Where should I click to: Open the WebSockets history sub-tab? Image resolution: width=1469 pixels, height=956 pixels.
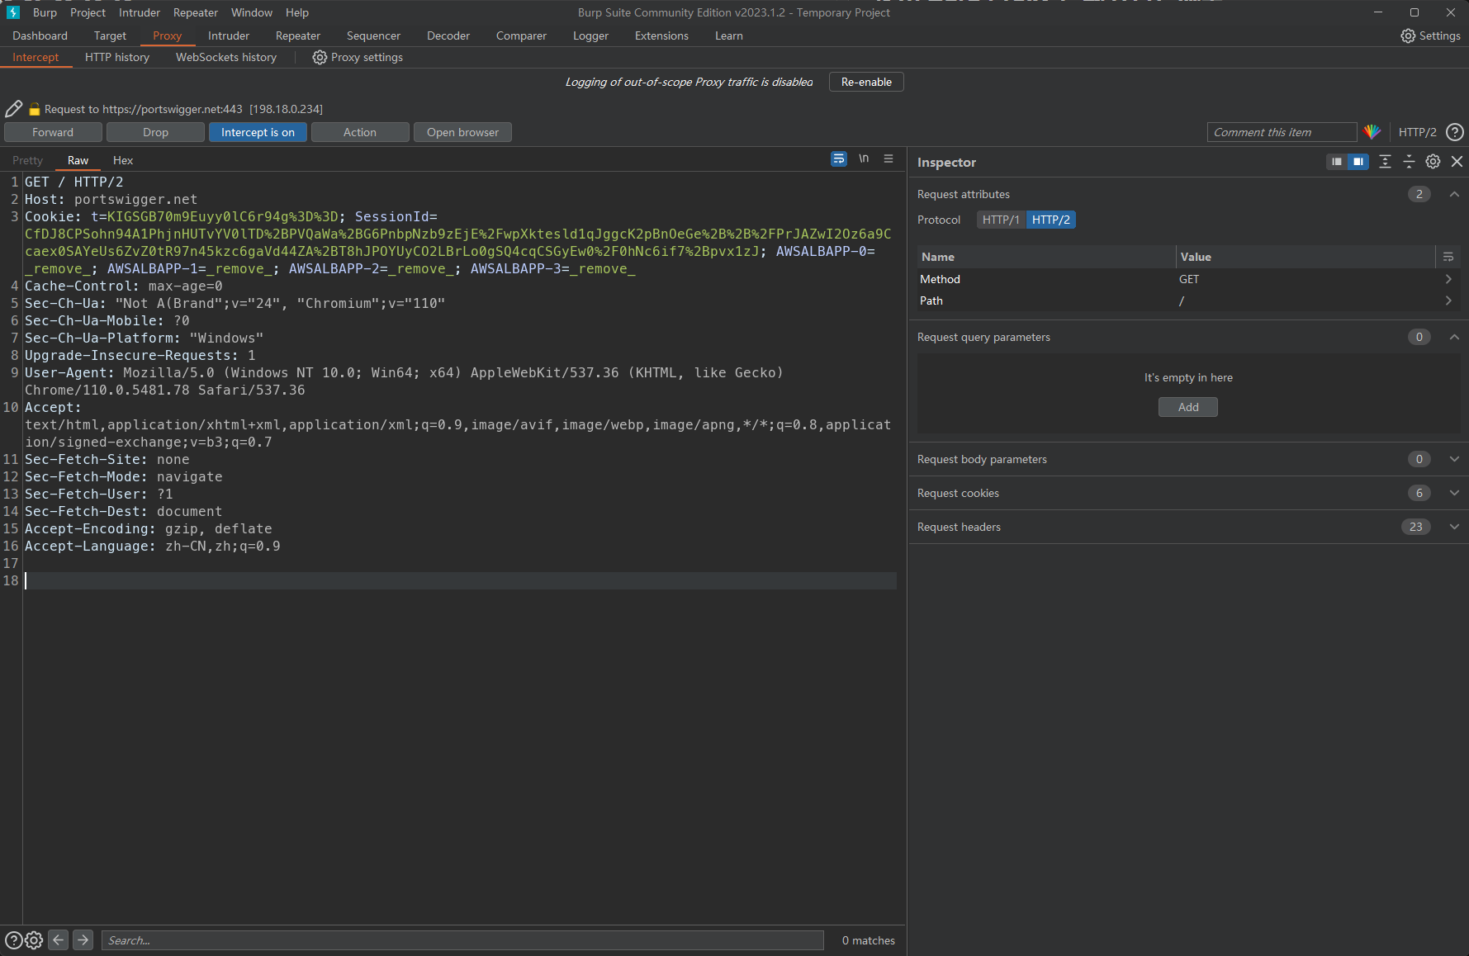click(226, 57)
